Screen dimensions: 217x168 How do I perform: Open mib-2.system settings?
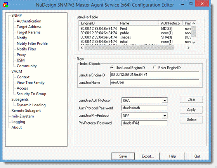pos(23,116)
